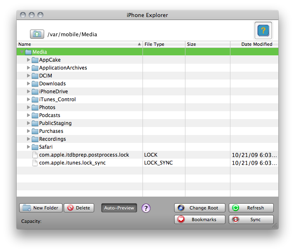295x252 pixels.
Task: Click the Recordings folder icon
Action: click(x=35, y=139)
